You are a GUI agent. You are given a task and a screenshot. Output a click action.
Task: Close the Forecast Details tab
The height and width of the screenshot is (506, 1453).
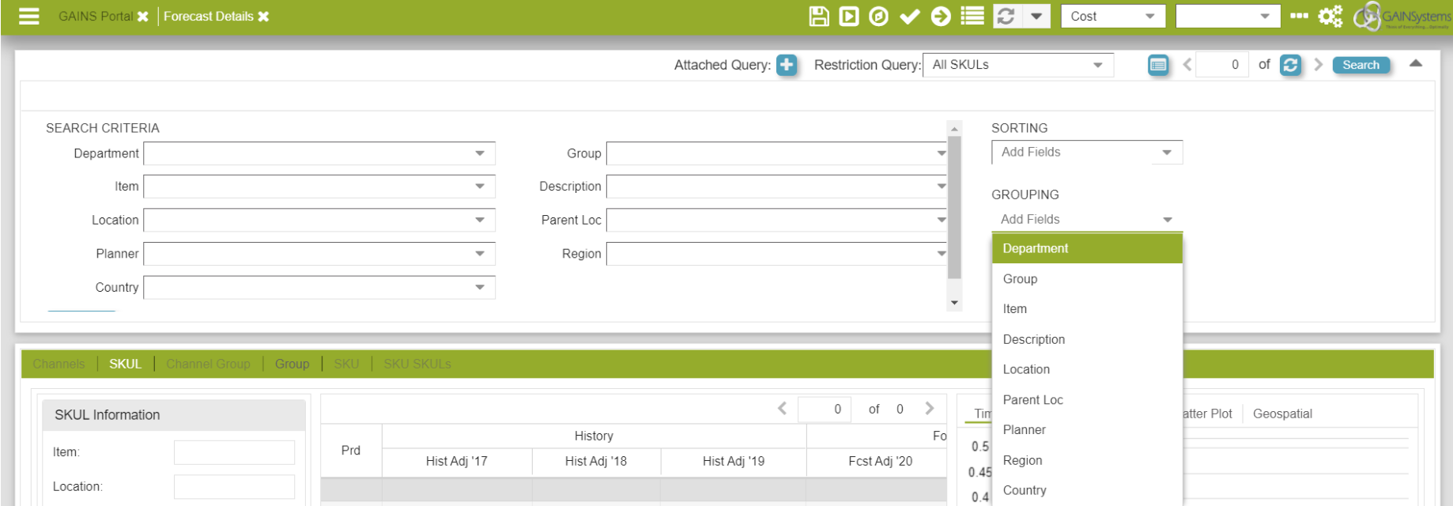(264, 17)
